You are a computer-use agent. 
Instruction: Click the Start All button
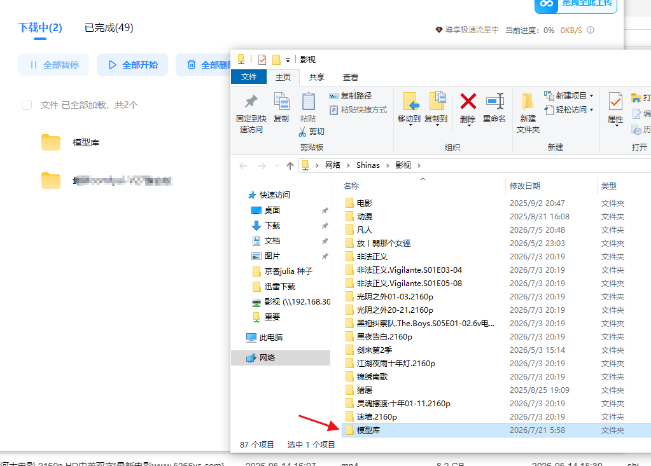coord(132,65)
